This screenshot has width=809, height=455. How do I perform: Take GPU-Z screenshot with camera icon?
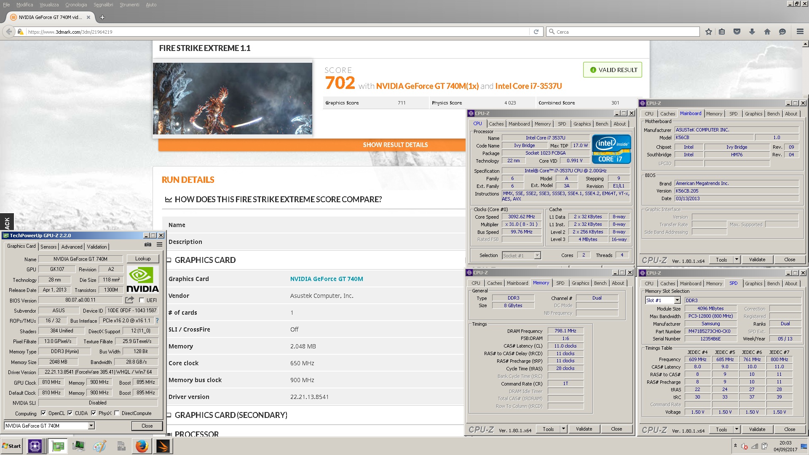click(148, 244)
